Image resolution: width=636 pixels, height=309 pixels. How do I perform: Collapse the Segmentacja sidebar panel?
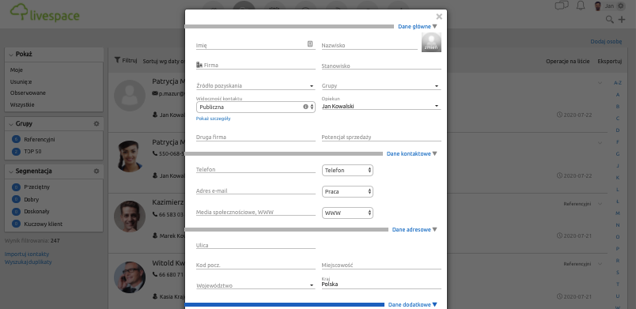coord(11,171)
